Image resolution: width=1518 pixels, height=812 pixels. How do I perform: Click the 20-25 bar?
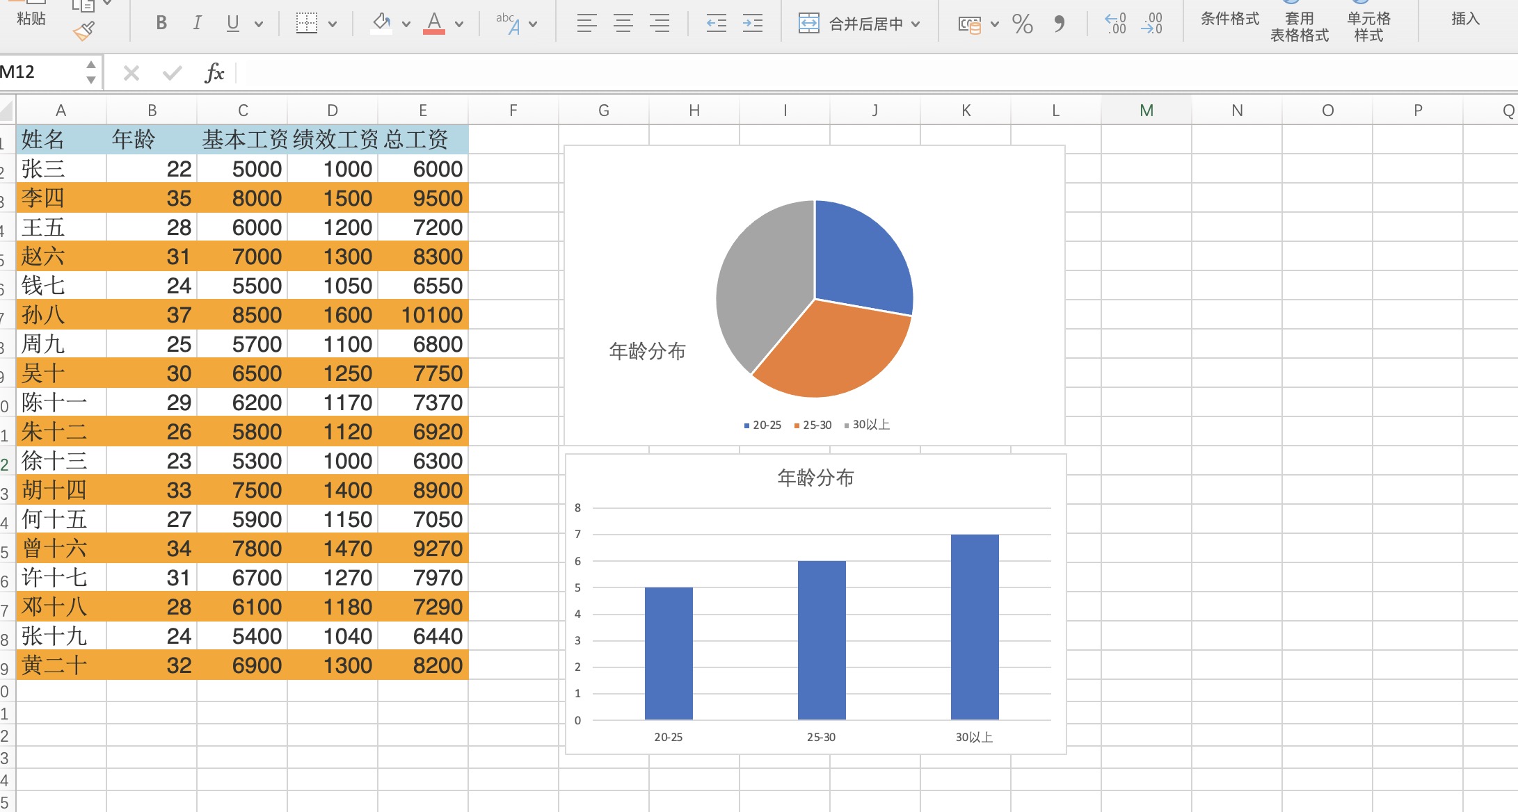[x=669, y=653]
